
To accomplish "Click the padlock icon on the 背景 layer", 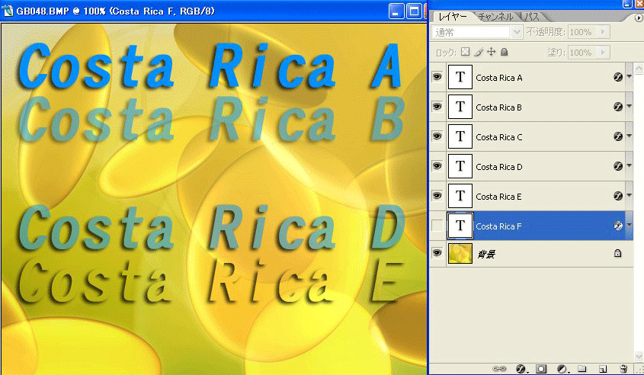I will click(618, 253).
